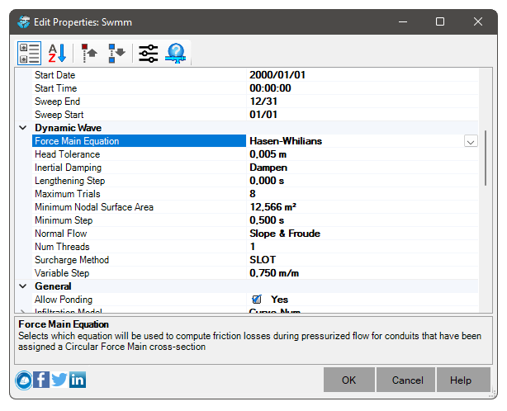Select the Sweep End property
This screenshot has height=411, width=507.
coord(57,102)
